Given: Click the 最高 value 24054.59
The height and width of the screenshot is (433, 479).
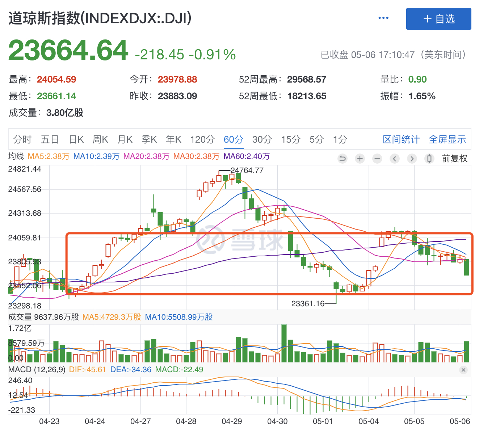Looking at the screenshot, I should tap(56, 79).
